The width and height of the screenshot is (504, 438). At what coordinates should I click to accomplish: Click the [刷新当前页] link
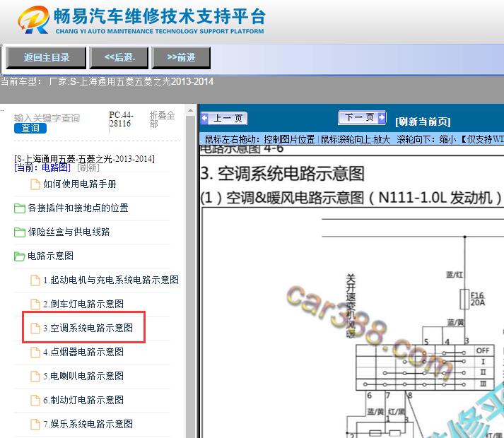[x=423, y=122]
